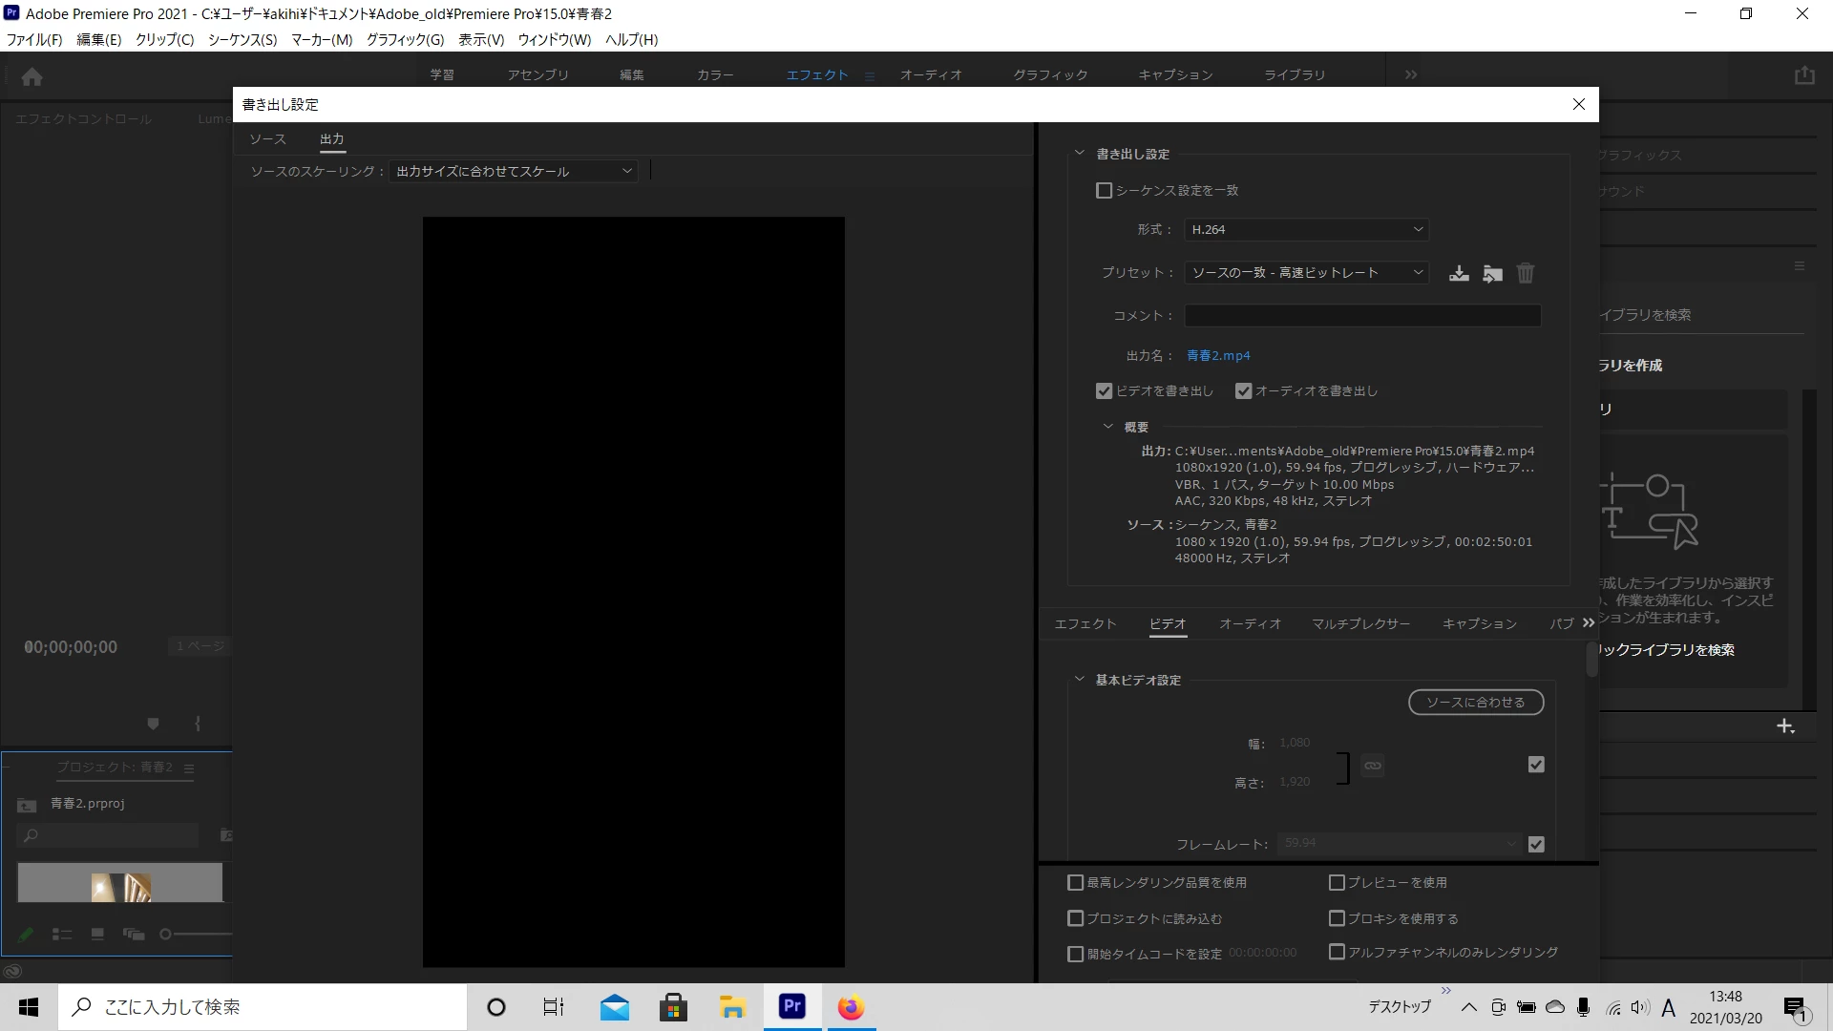The image size is (1833, 1031).
Task: Switch to the Multiplexer tab
Action: 1360,623
